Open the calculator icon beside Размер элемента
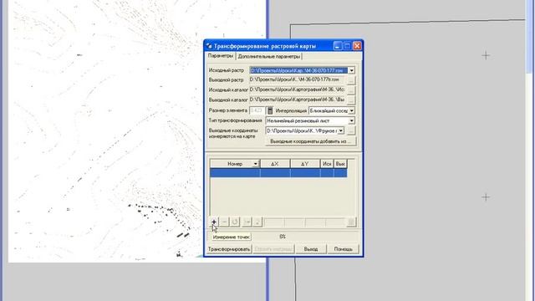The width and height of the screenshot is (535, 301). coord(270,110)
